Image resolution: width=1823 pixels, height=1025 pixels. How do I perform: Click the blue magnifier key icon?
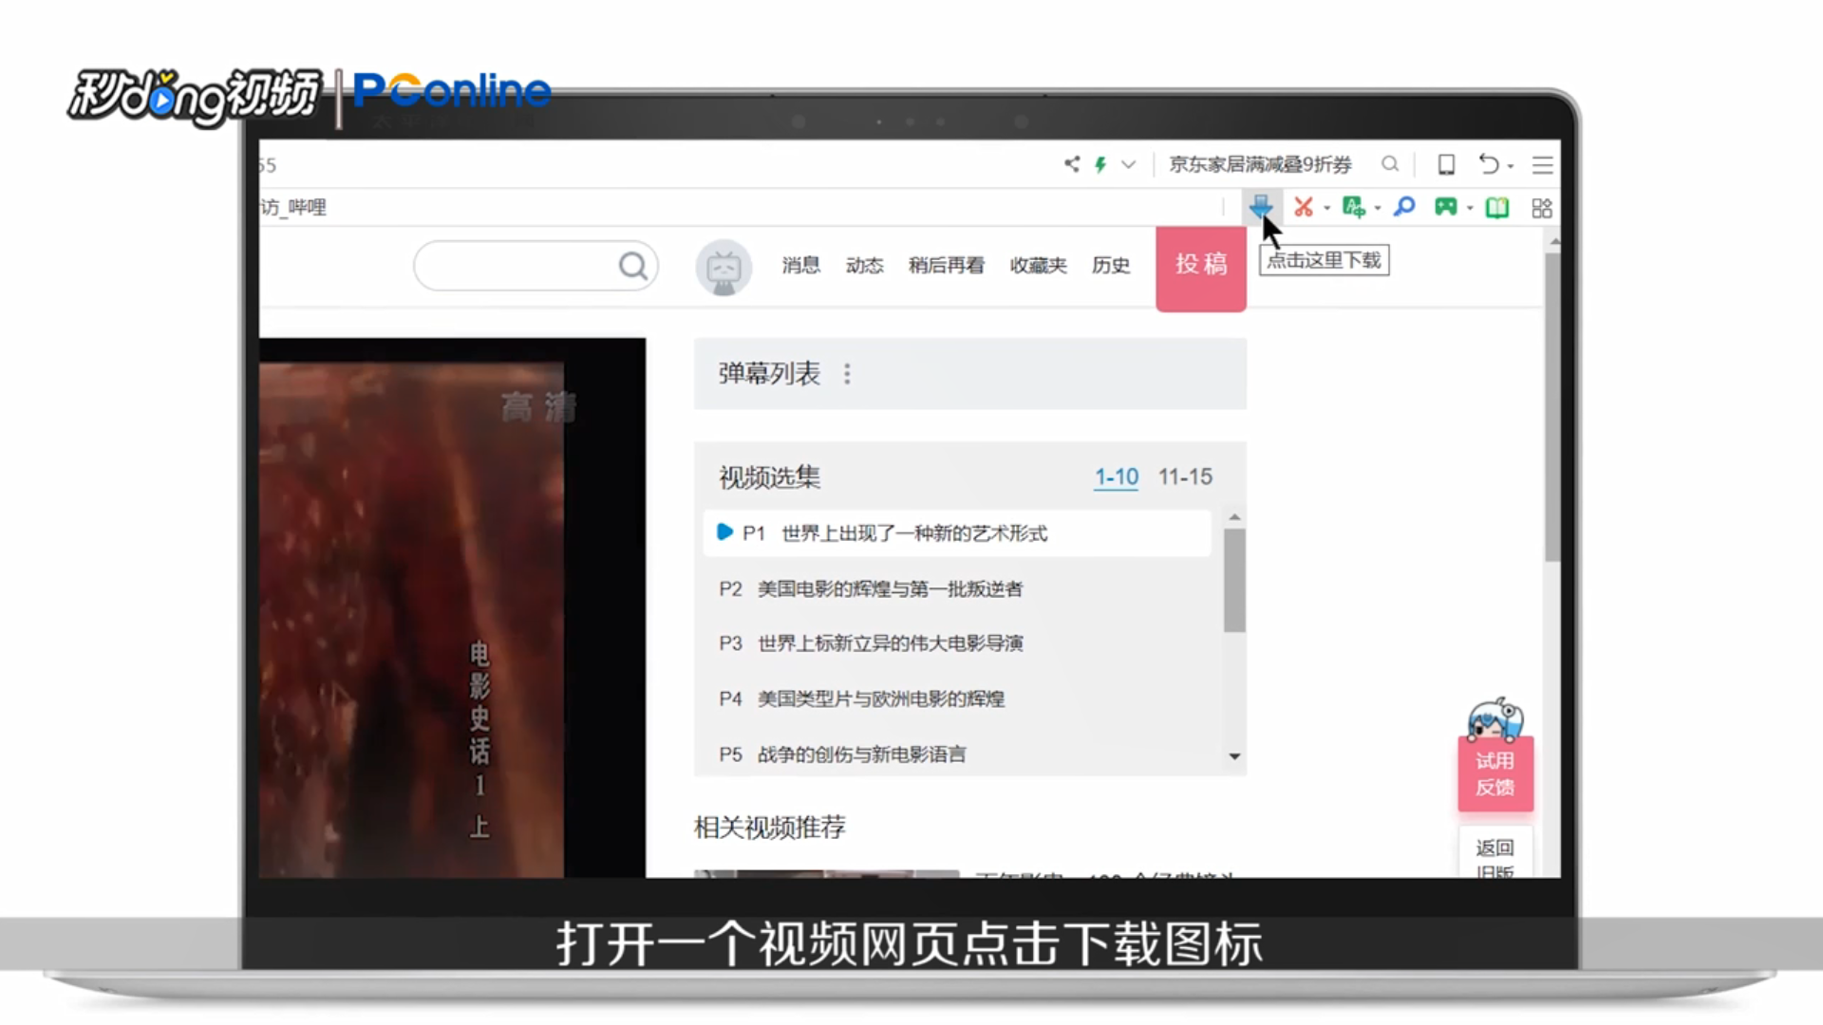[1404, 207]
